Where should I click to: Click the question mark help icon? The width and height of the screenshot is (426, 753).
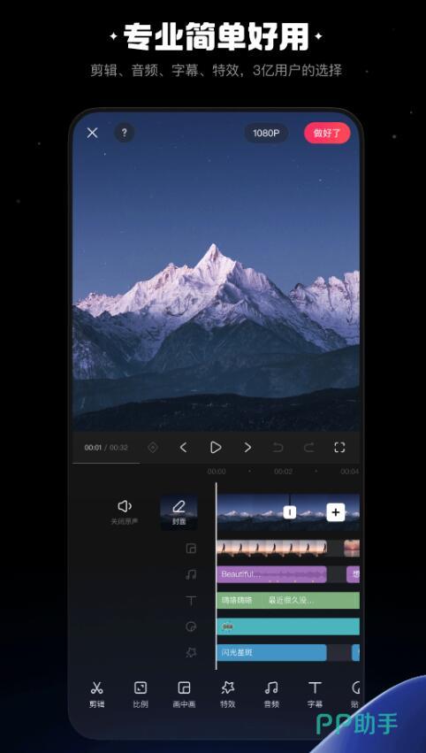point(125,133)
